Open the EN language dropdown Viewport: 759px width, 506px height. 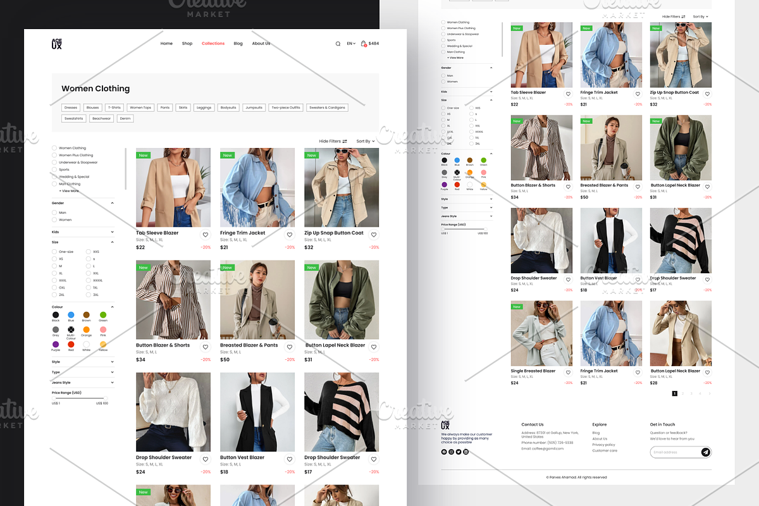tap(351, 44)
